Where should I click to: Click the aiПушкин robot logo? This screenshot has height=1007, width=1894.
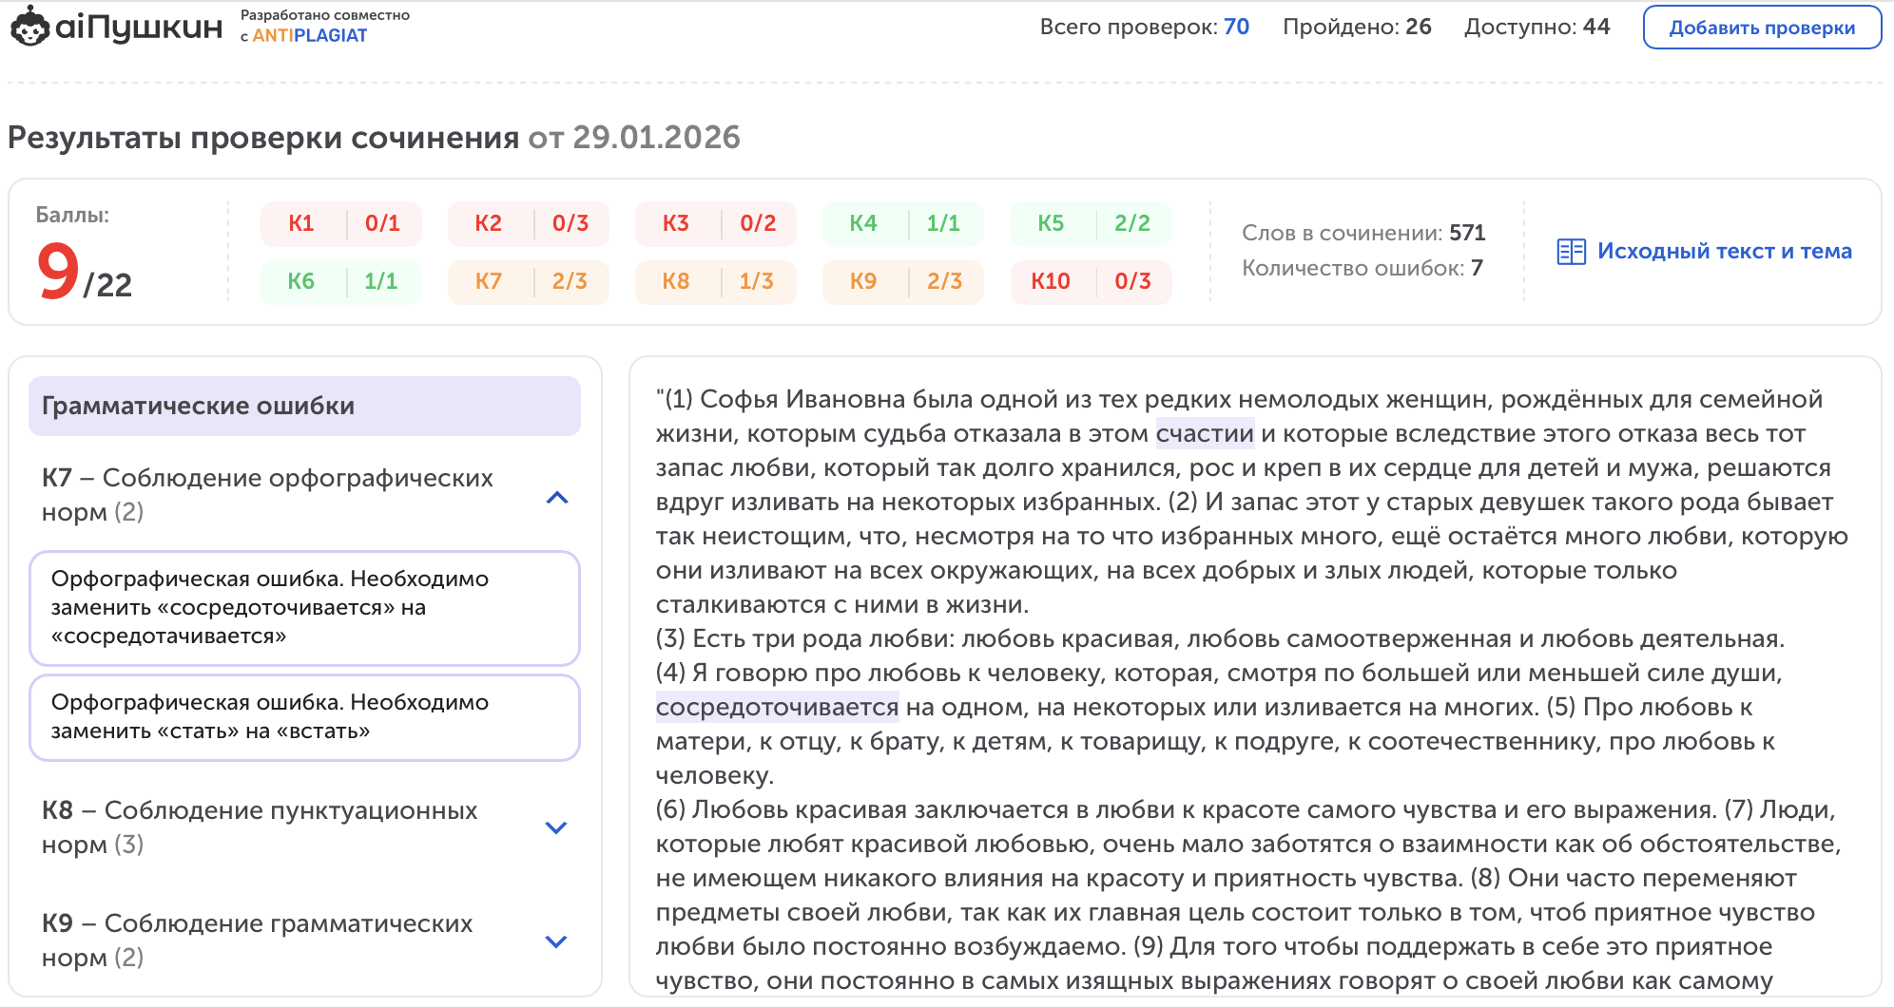(32, 28)
